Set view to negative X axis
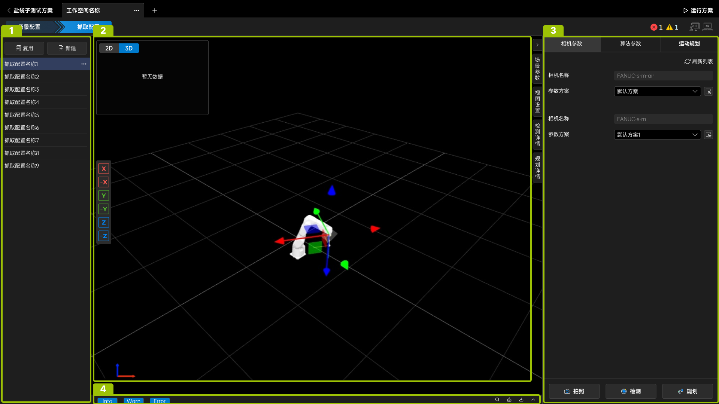 click(104, 182)
